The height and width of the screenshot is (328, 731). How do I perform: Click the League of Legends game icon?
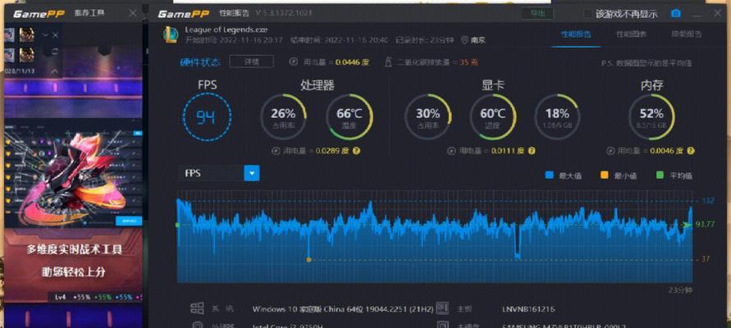click(170, 34)
